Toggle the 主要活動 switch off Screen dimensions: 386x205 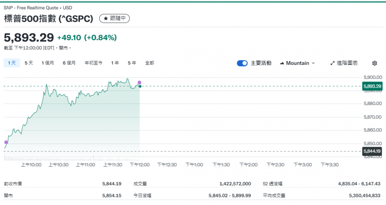tap(242, 63)
